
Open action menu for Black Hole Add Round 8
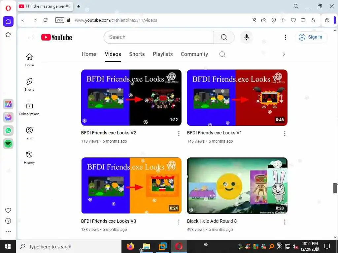click(x=285, y=222)
